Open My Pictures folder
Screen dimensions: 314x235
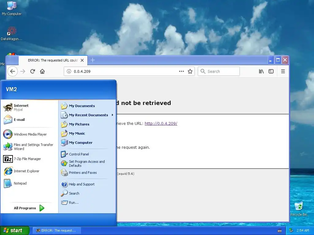click(87, 124)
